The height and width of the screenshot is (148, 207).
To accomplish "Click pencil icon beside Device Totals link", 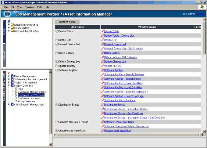I will pos(102,31).
